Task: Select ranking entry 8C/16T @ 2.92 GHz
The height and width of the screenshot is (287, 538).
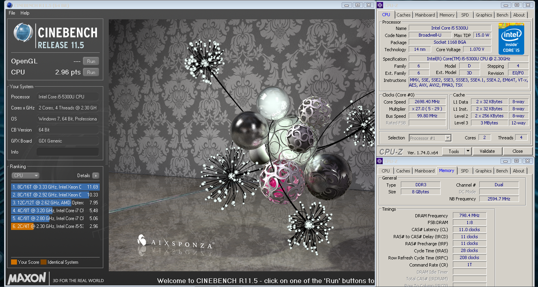Action: click(x=55, y=195)
